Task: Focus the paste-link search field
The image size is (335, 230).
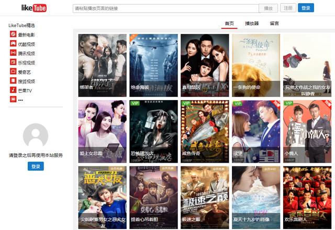Action: (x=166, y=8)
